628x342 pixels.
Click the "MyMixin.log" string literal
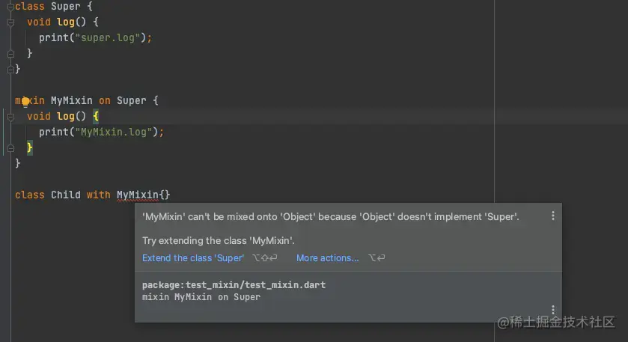[x=113, y=132]
